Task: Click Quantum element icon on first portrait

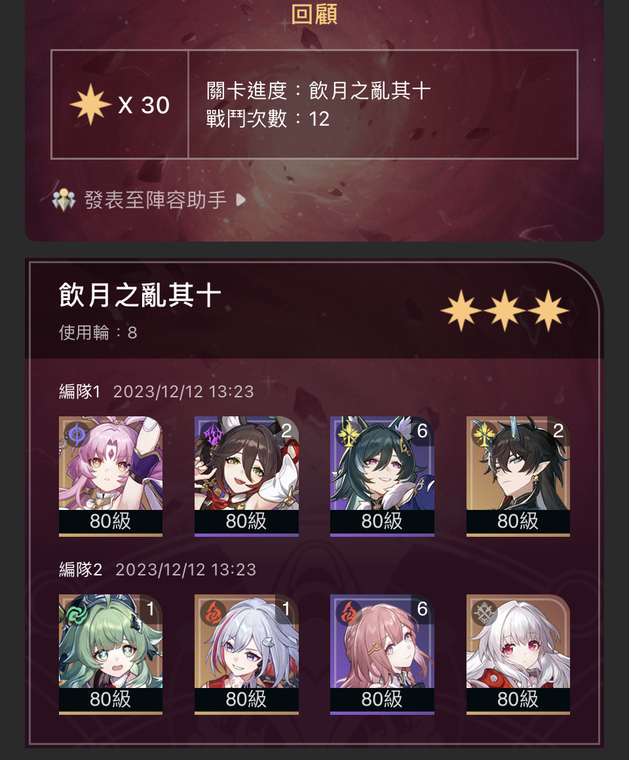Action: click(x=77, y=434)
